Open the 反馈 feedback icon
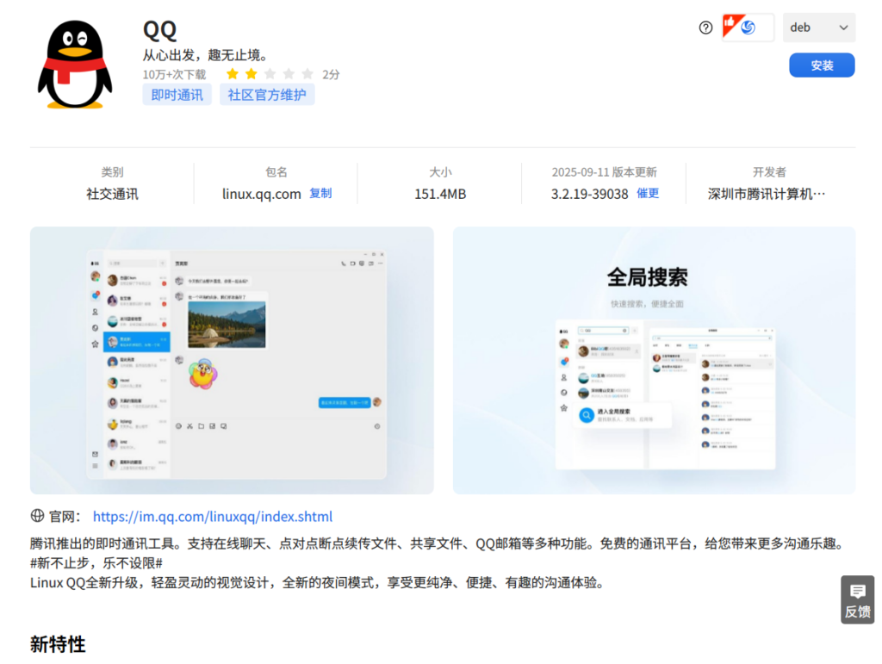The image size is (882, 664). (857, 599)
